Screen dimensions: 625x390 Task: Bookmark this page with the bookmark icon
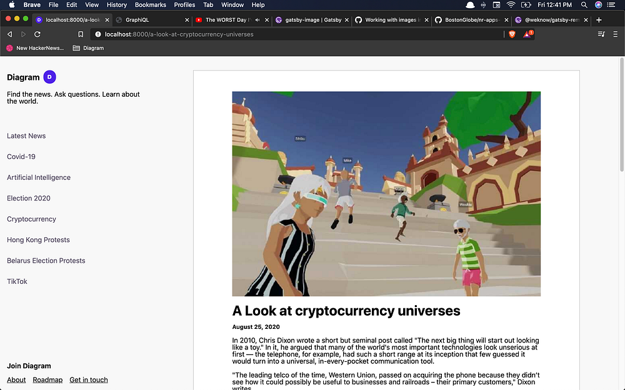[81, 34]
